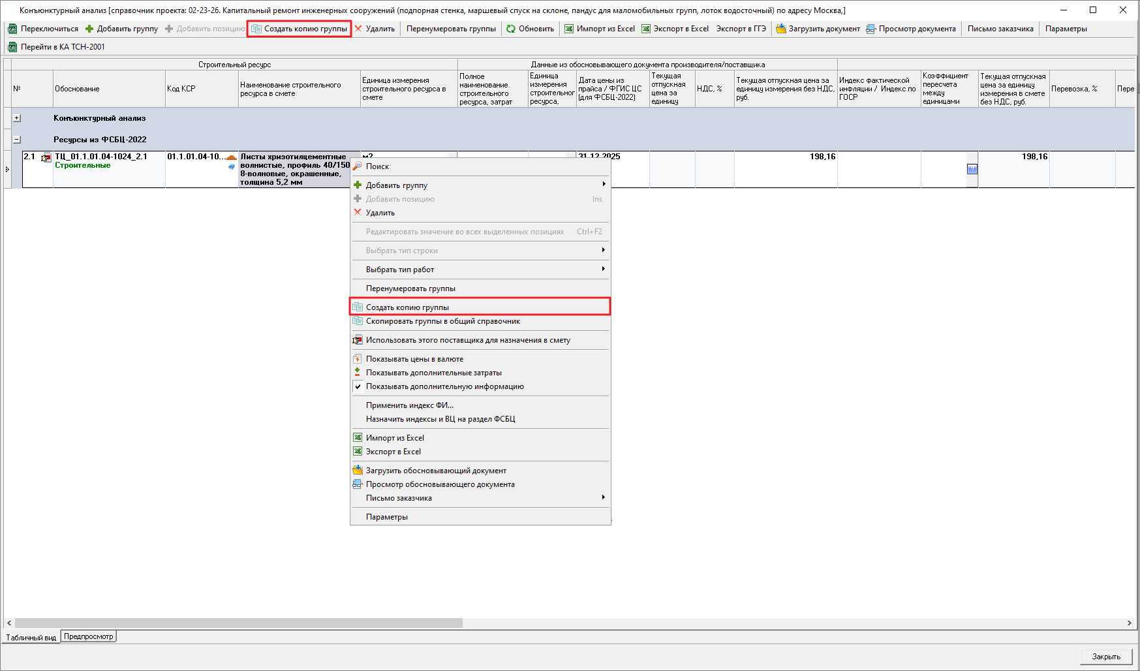Click the Обновить refresh icon in toolbar
The image size is (1140, 671).
[511, 29]
